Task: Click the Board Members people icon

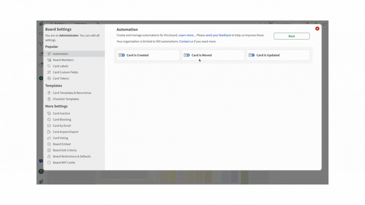Action: tap(49, 60)
